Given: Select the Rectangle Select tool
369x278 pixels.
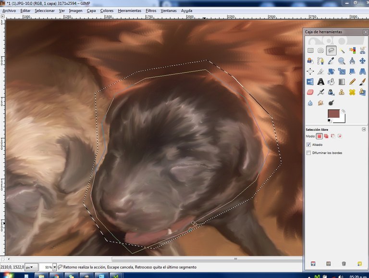Looking at the screenshot, I should point(310,50).
